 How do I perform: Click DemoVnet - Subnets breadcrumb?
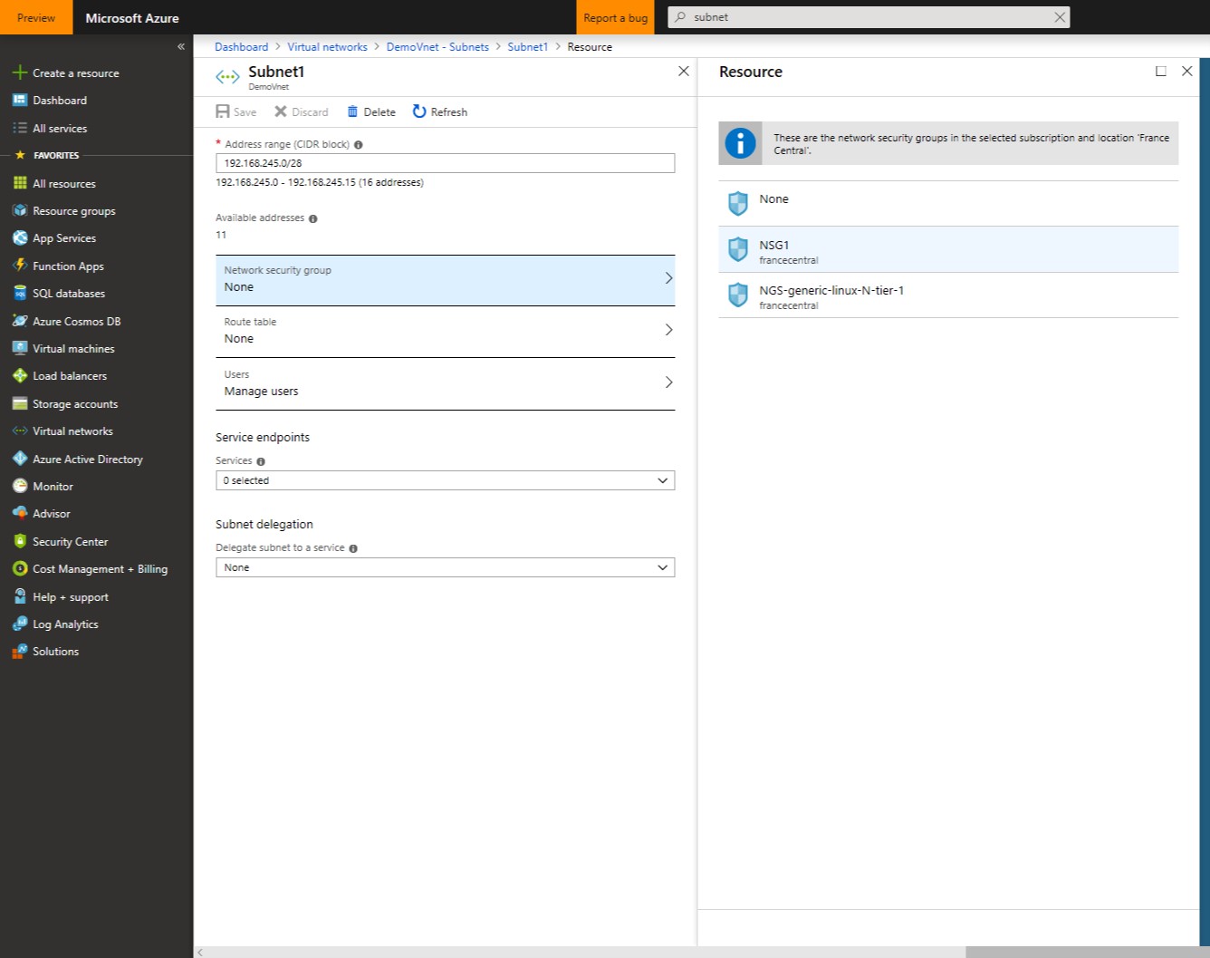point(437,47)
